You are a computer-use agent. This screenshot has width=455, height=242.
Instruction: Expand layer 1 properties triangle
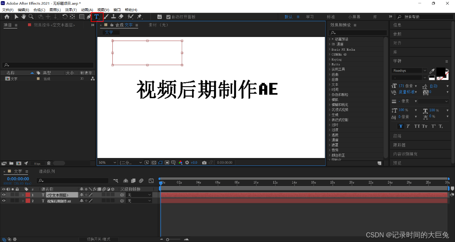tap(23, 195)
